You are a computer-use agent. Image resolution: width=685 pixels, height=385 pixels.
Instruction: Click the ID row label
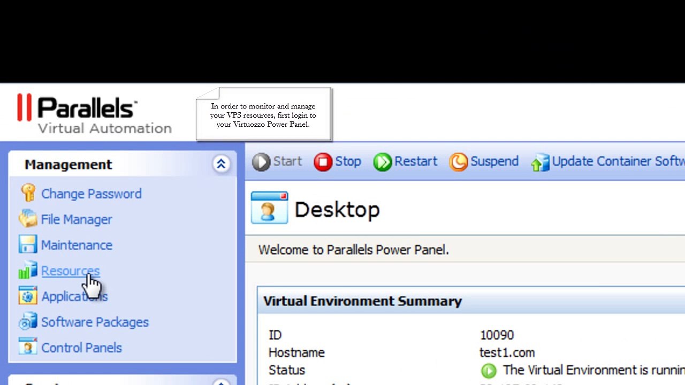pos(275,335)
